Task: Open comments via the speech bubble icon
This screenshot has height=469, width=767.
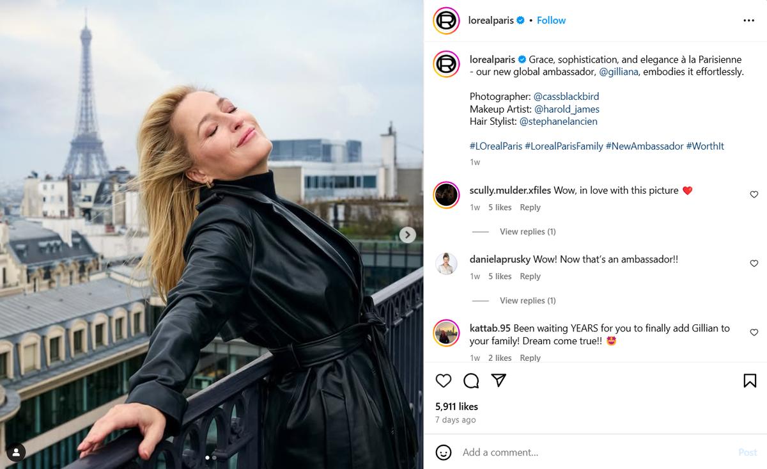Action: click(x=471, y=381)
